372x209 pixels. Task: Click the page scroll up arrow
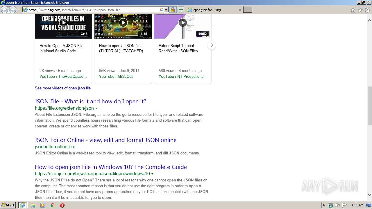click(x=370, y=20)
